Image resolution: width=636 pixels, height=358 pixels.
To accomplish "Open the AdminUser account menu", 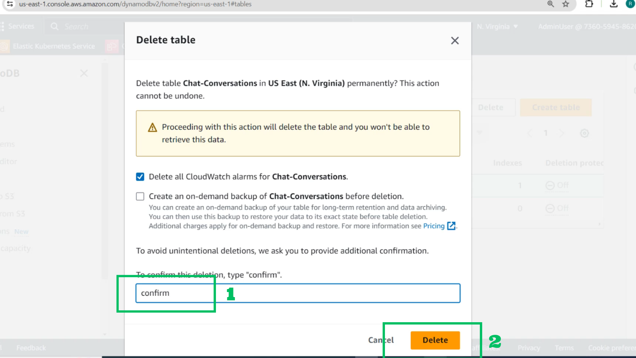I will tap(587, 27).
